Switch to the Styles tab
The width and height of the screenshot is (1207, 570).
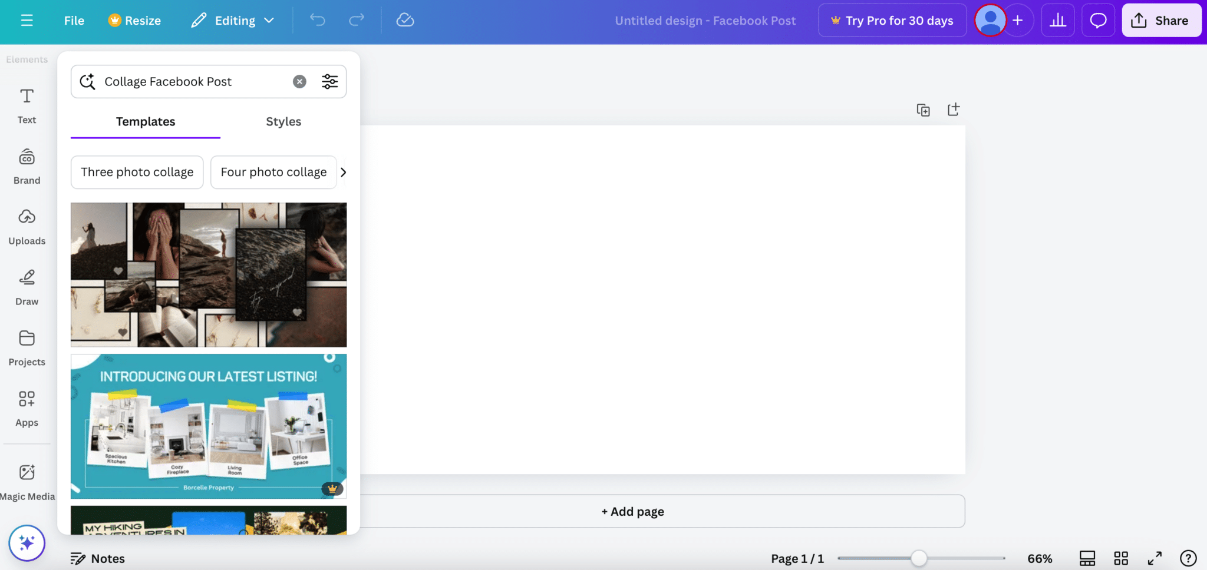[x=283, y=121]
